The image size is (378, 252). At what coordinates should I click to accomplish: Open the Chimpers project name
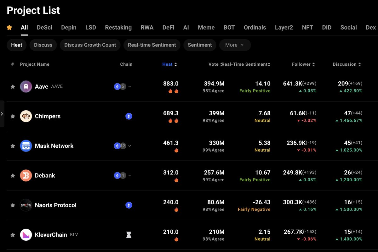click(x=48, y=116)
